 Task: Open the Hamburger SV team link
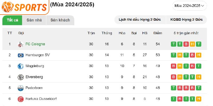pos(38,55)
